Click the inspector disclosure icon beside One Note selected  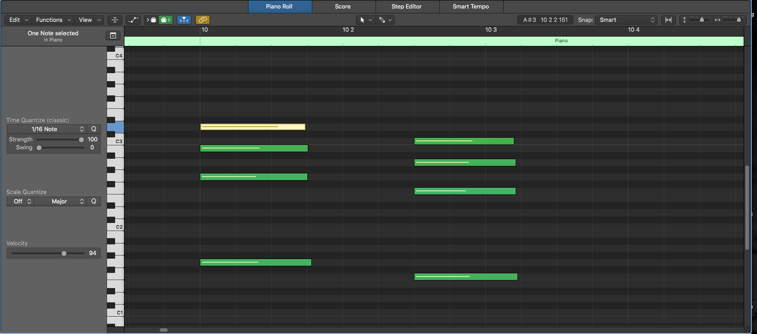pyautogui.click(x=113, y=36)
